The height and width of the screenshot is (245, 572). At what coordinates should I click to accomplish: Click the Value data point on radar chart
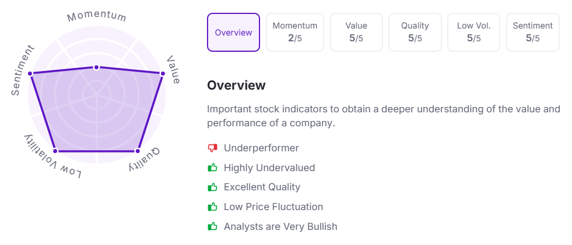click(x=163, y=73)
